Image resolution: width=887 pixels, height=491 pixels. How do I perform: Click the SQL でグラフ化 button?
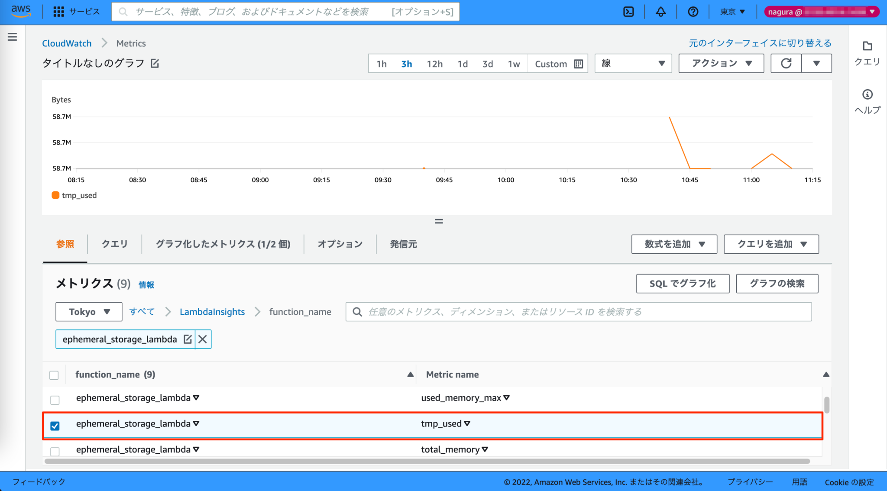click(682, 284)
